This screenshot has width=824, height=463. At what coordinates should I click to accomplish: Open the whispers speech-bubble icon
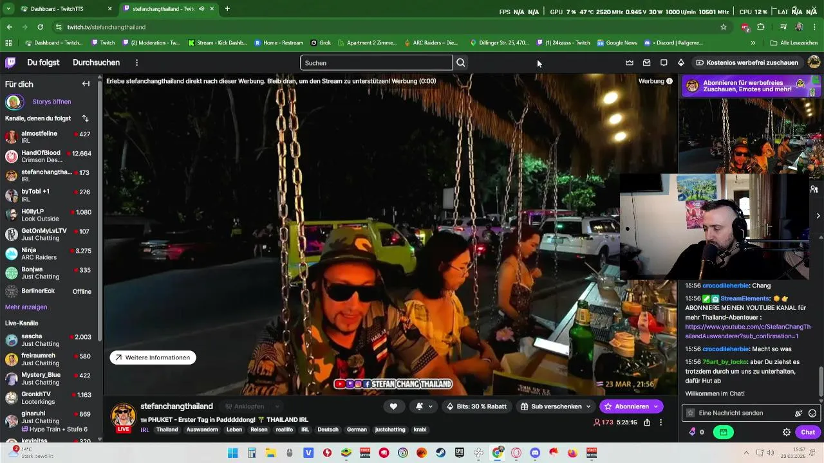tap(664, 62)
